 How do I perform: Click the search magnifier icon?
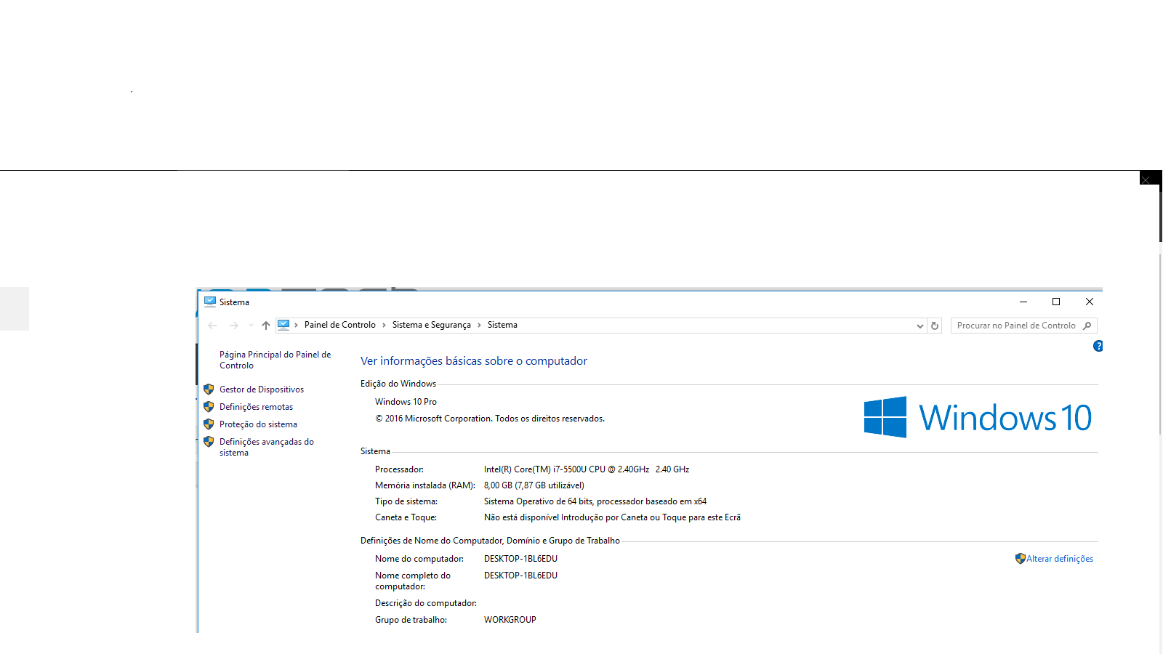click(x=1087, y=326)
